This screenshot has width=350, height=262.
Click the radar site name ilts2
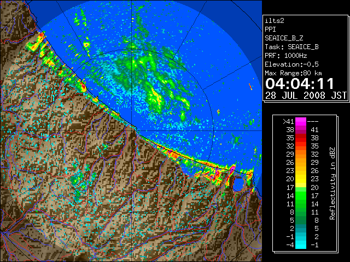pos(275,21)
